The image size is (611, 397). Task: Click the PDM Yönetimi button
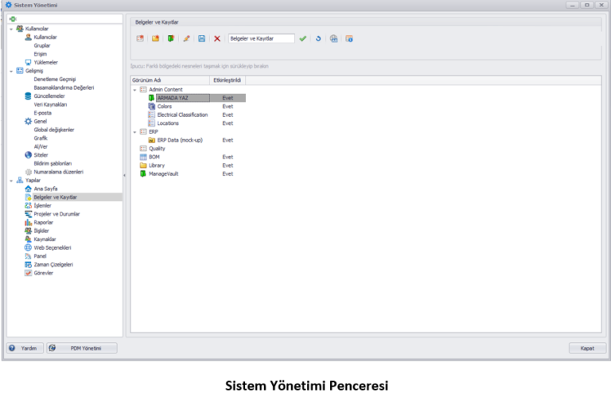pos(82,348)
